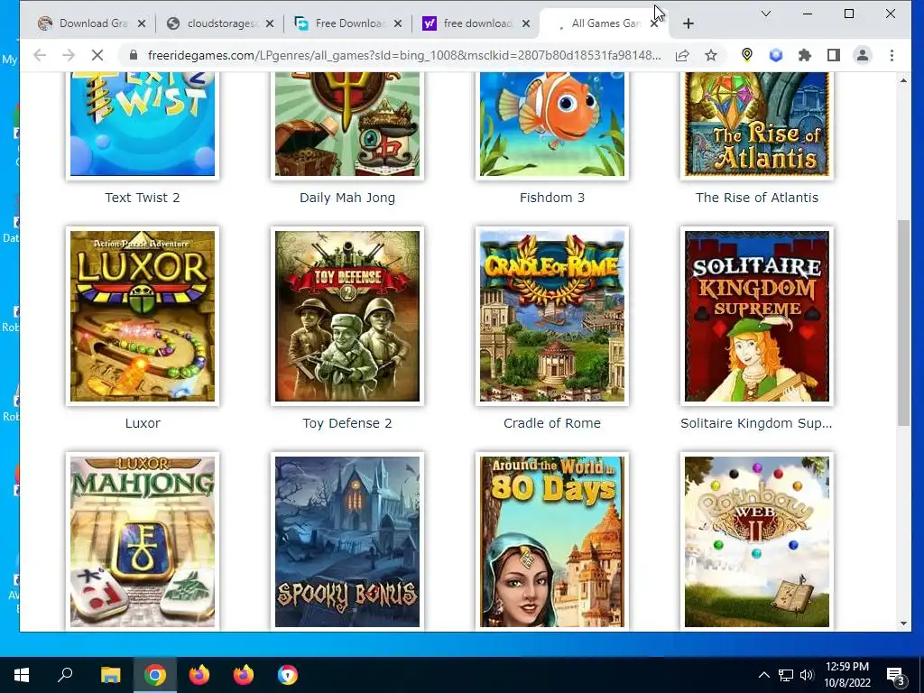The width and height of the screenshot is (924, 693).
Task: Open the Extensions puzzle piece menu
Action: click(804, 55)
